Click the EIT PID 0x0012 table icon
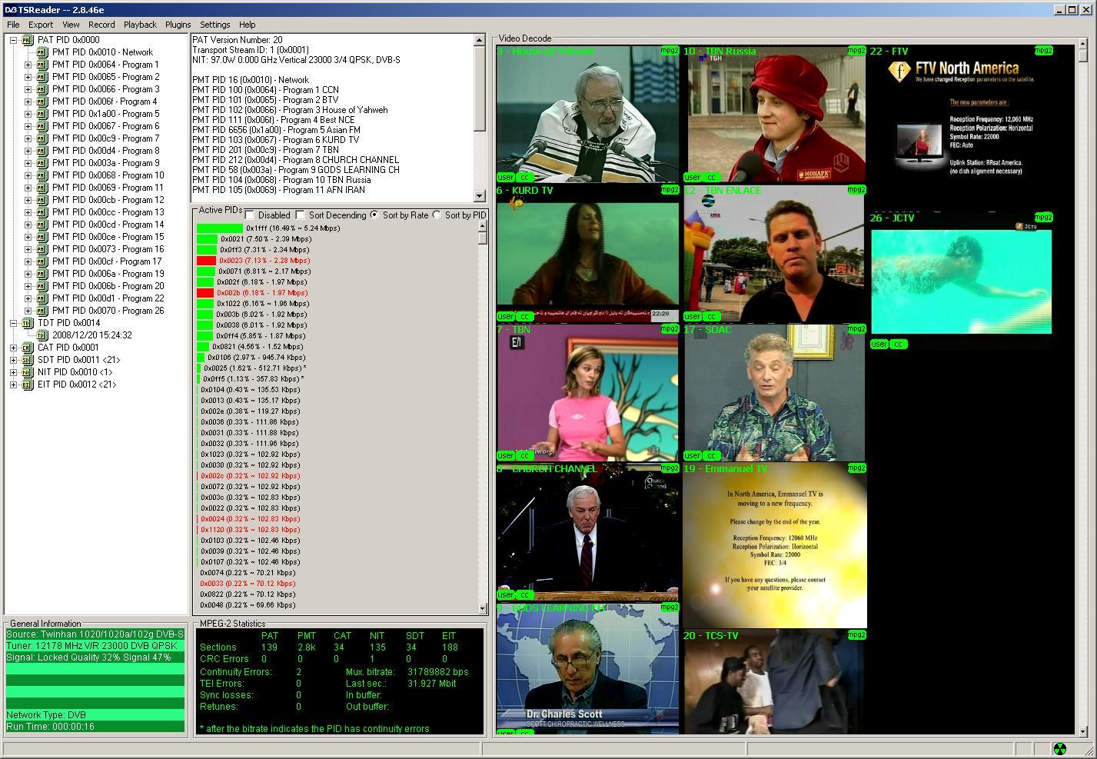Image resolution: width=1097 pixels, height=759 pixels. pos(28,384)
